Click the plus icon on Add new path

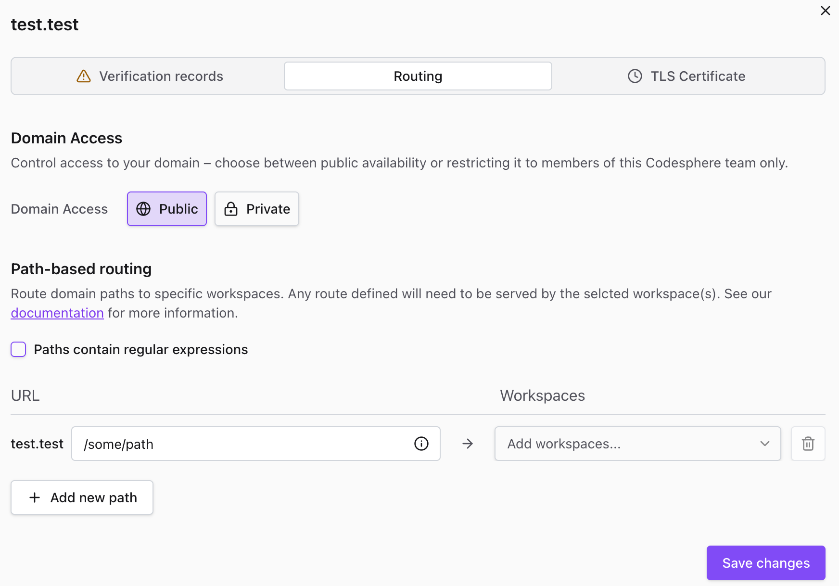pyautogui.click(x=35, y=497)
